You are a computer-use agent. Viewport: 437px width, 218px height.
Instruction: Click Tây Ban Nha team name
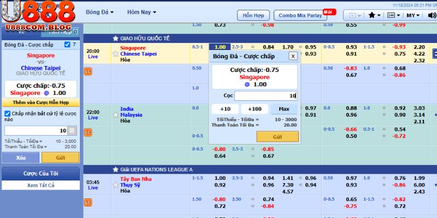[136, 179]
